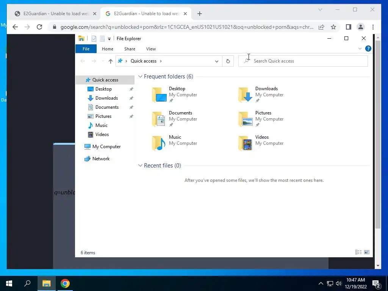
Task: Open the taskbar clock and date
Action: click(x=355, y=283)
